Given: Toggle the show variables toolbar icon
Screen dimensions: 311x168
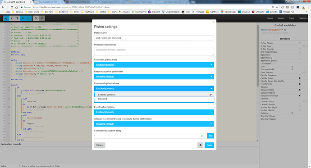Looking at the screenshot, I should (6, 18).
